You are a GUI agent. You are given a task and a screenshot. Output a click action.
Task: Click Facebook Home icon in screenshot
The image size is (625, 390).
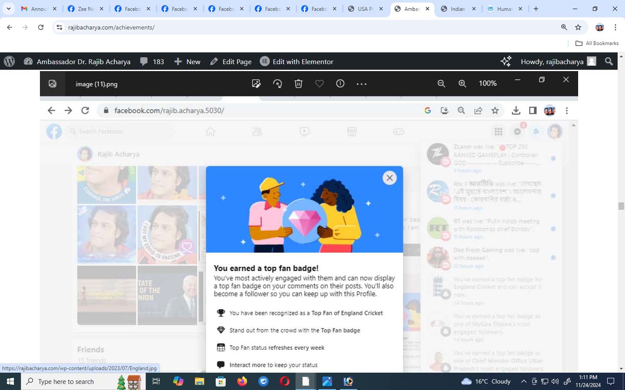coord(211,131)
